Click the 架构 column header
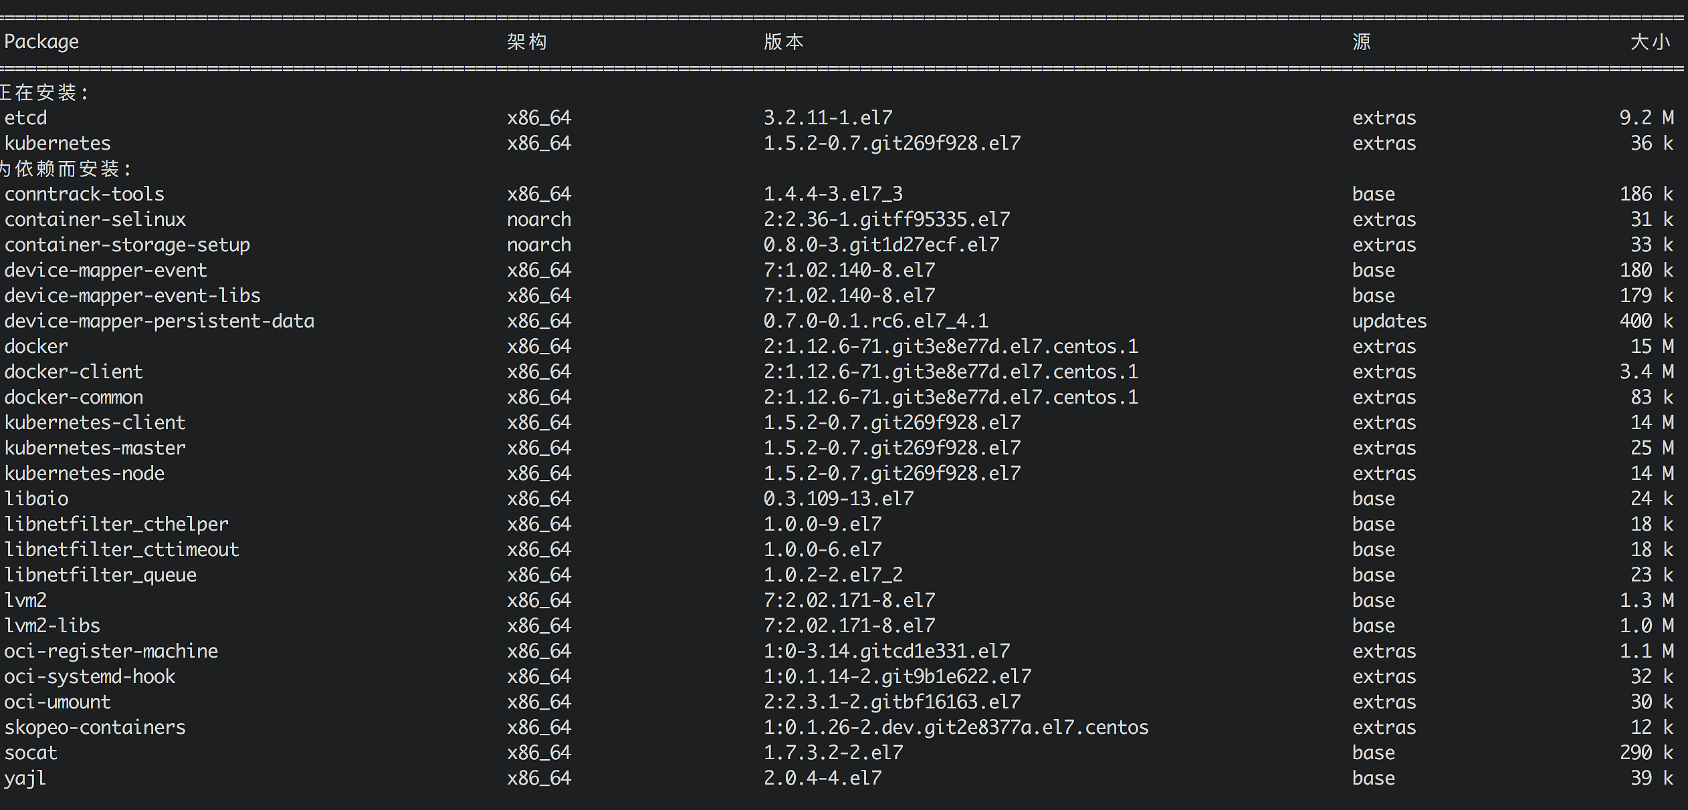The image size is (1688, 810). [x=527, y=41]
